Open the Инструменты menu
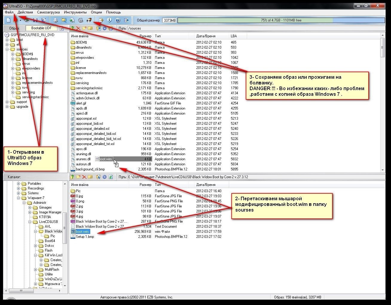This screenshot has width=391, height=305. tap(75, 12)
